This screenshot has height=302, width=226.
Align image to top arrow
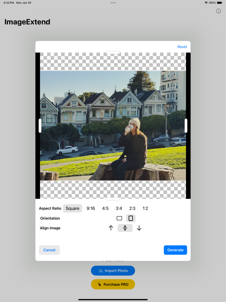(111, 228)
